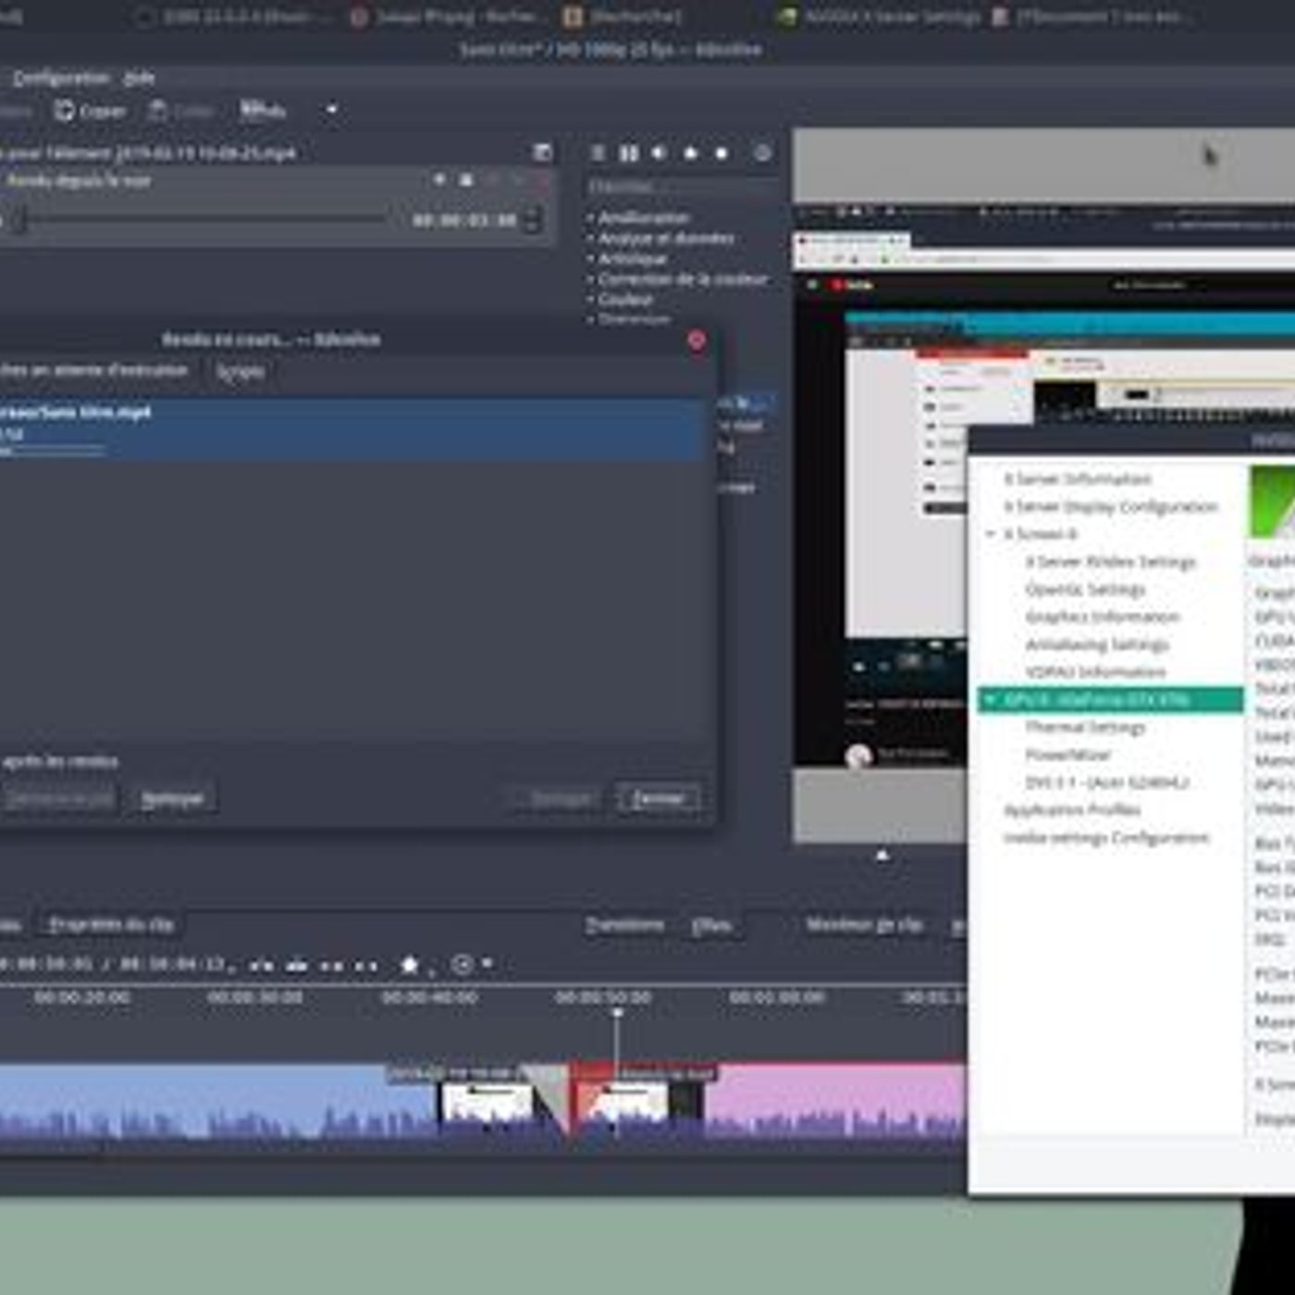
Task: Open Antialiasing Settings in NVIDIA tree
Action: pos(1097,645)
